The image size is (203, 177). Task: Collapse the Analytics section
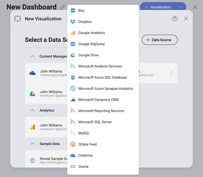point(32,110)
